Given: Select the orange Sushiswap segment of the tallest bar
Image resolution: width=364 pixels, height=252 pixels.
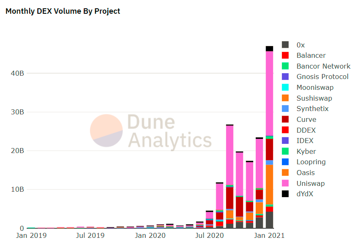Looking at the screenshot, I should (x=269, y=185).
